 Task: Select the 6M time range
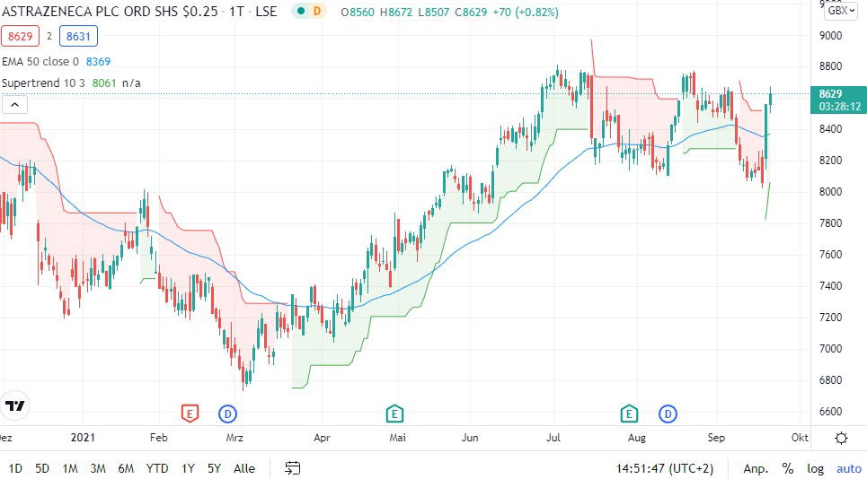point(126,468)
